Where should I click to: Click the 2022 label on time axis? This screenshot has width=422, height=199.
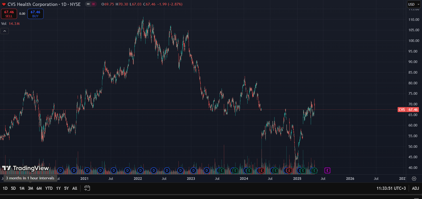(138, 179)
